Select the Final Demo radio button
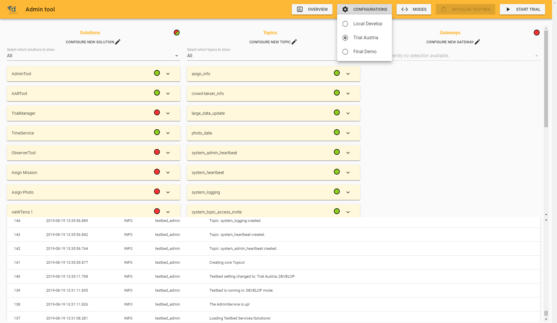This screenshot has height=323, width=557. (x=345, y=51)
